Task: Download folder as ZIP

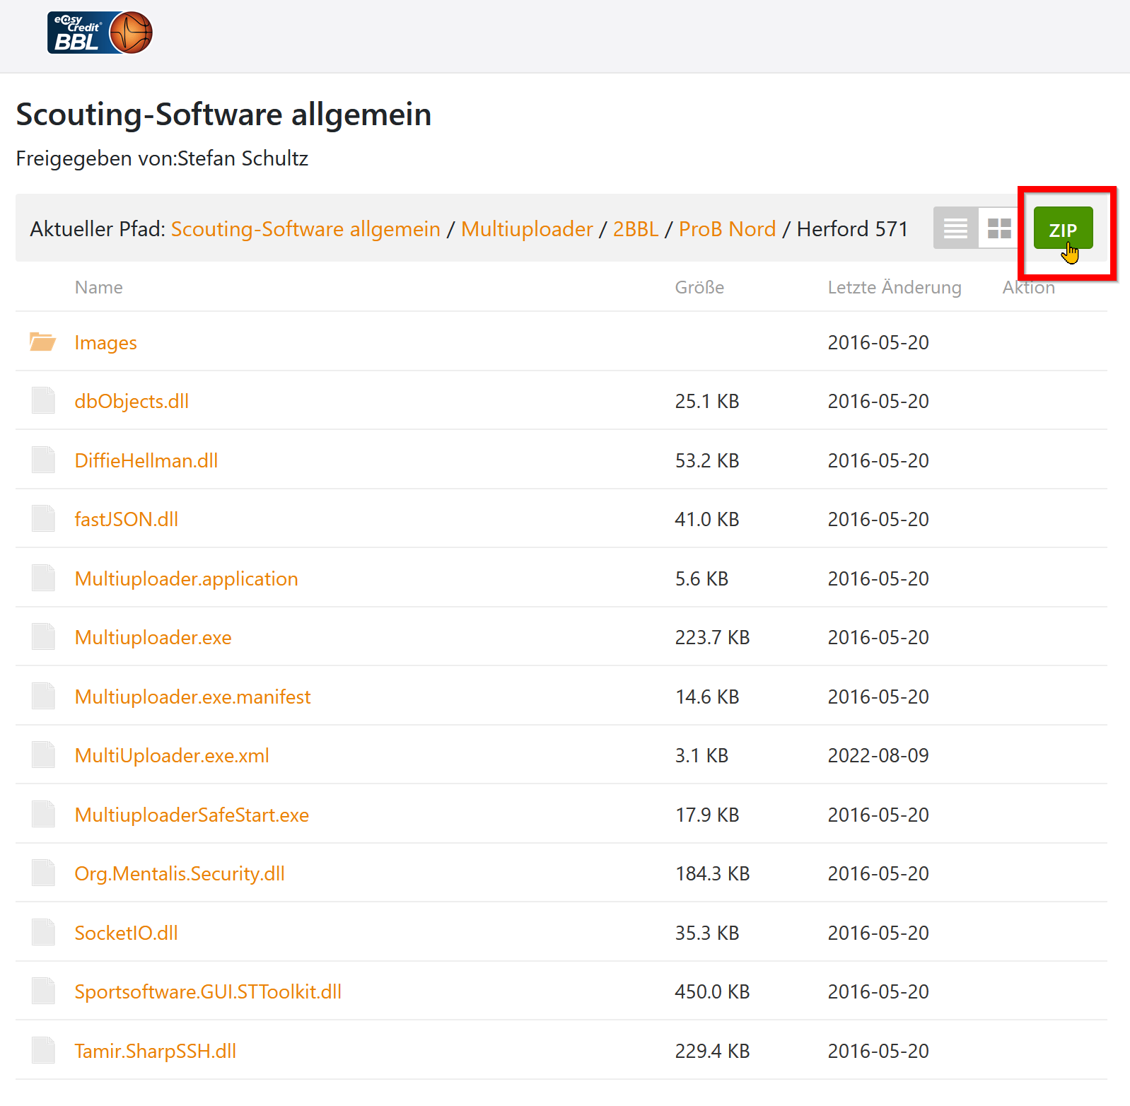Action: click(x=1062, y=228)
